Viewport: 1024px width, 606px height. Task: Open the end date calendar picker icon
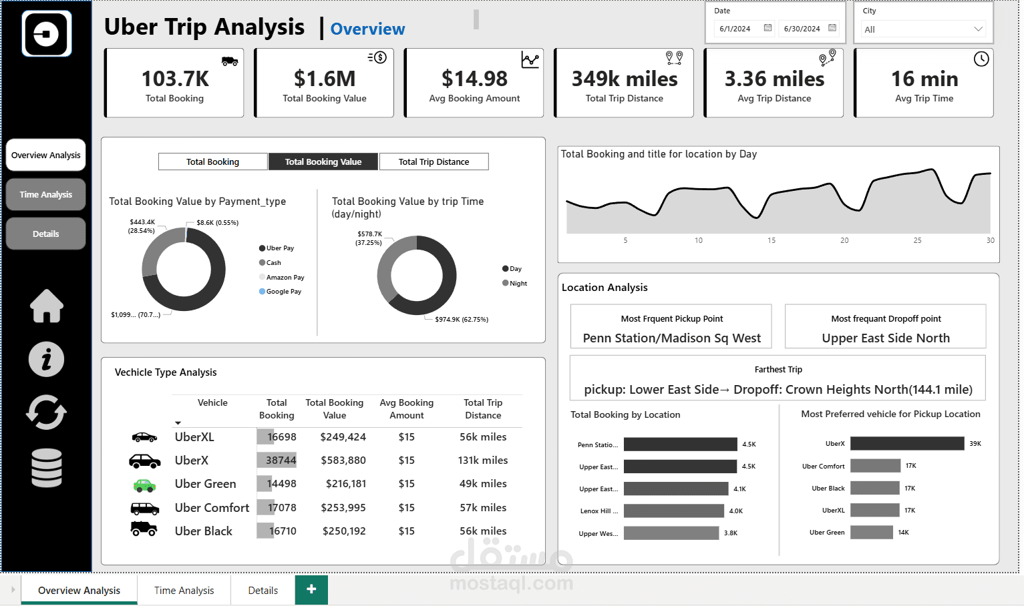[x=832, y=28]
